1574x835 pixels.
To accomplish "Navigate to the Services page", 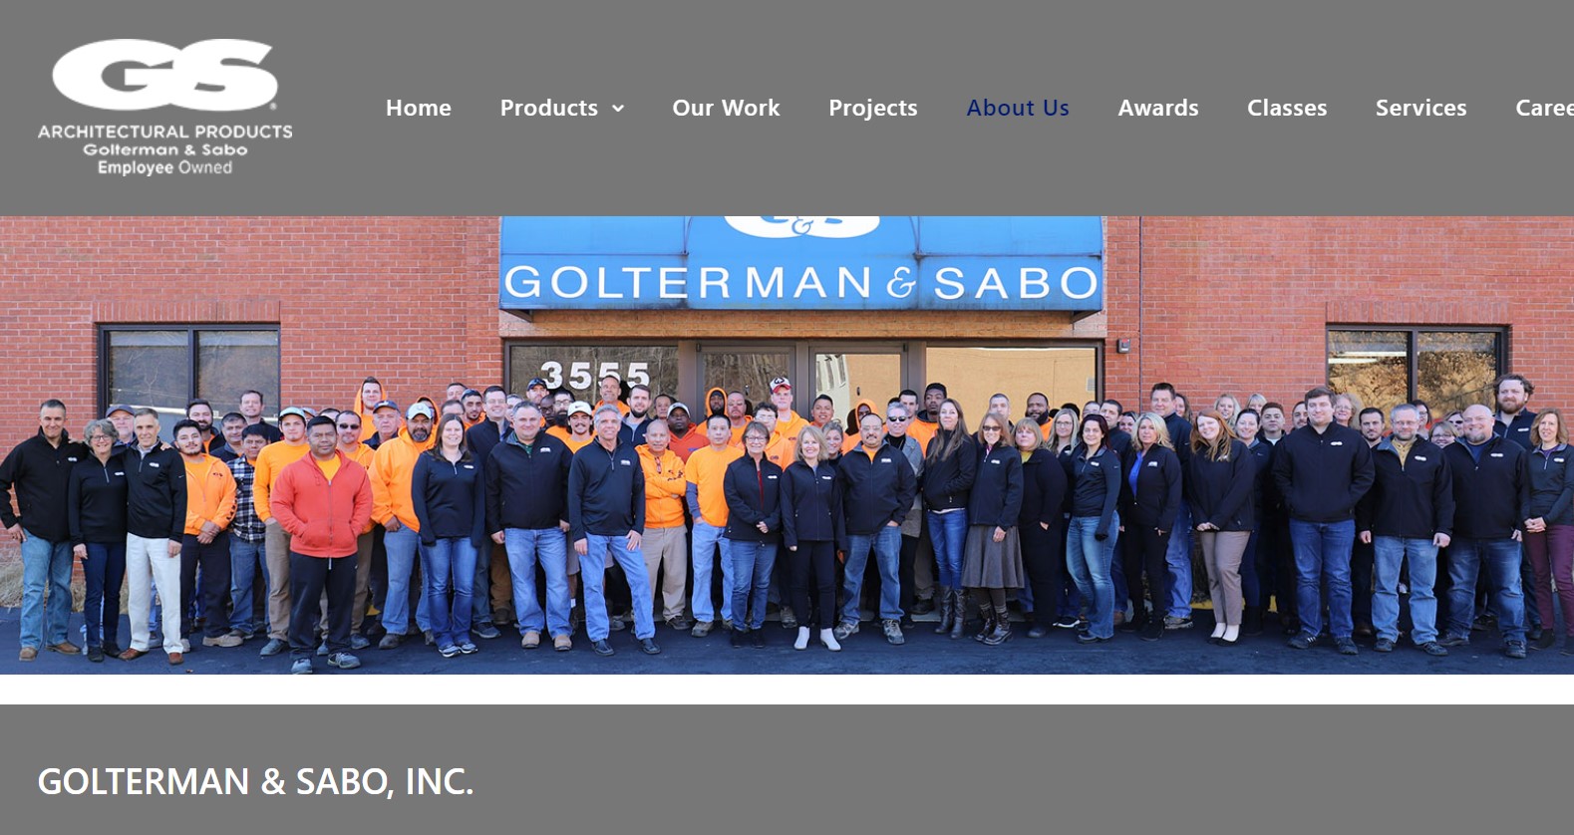I will point(1421,108).
